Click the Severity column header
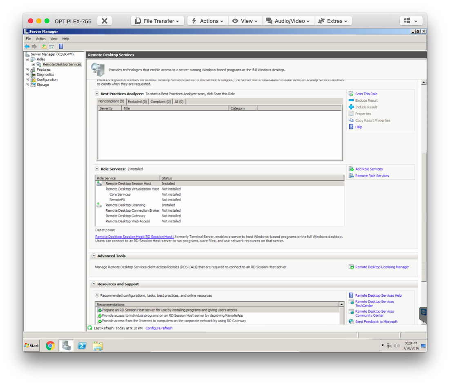This screenshot has height=385, width=450. 109,108
